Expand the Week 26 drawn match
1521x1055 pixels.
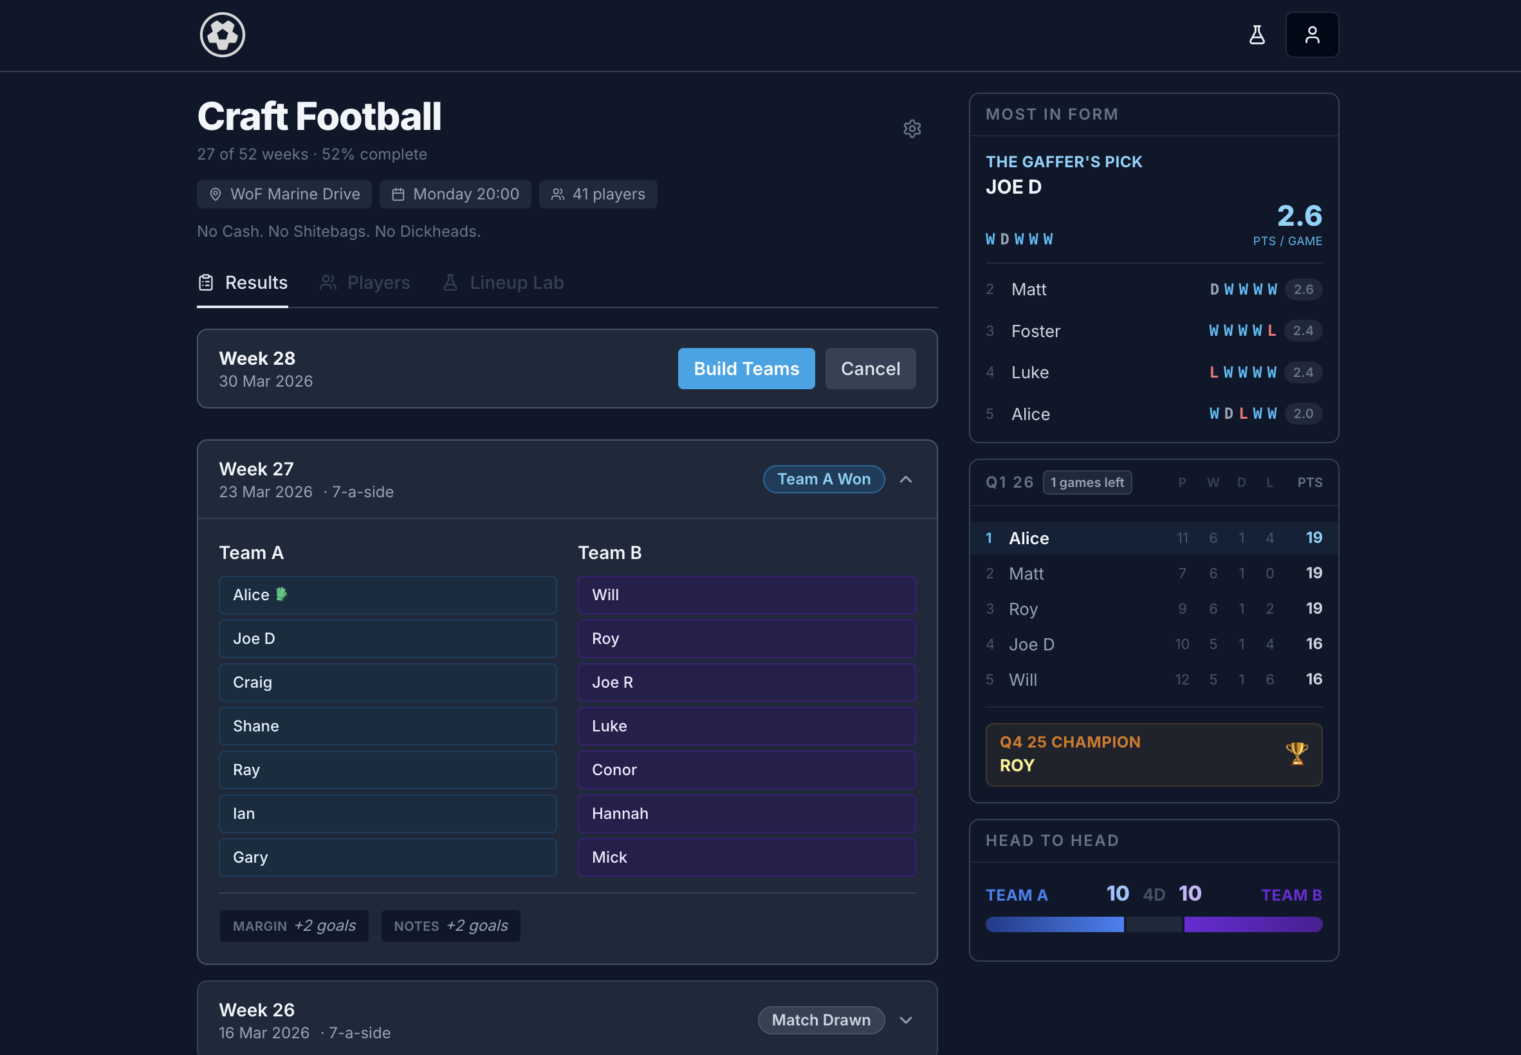point(907,1020)
